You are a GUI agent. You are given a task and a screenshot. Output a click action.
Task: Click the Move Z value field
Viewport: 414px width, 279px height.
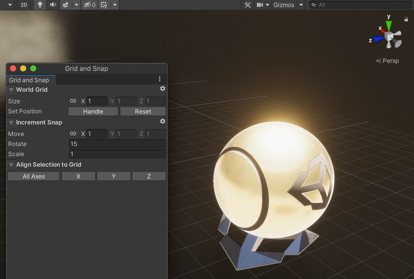pos(156,134)
